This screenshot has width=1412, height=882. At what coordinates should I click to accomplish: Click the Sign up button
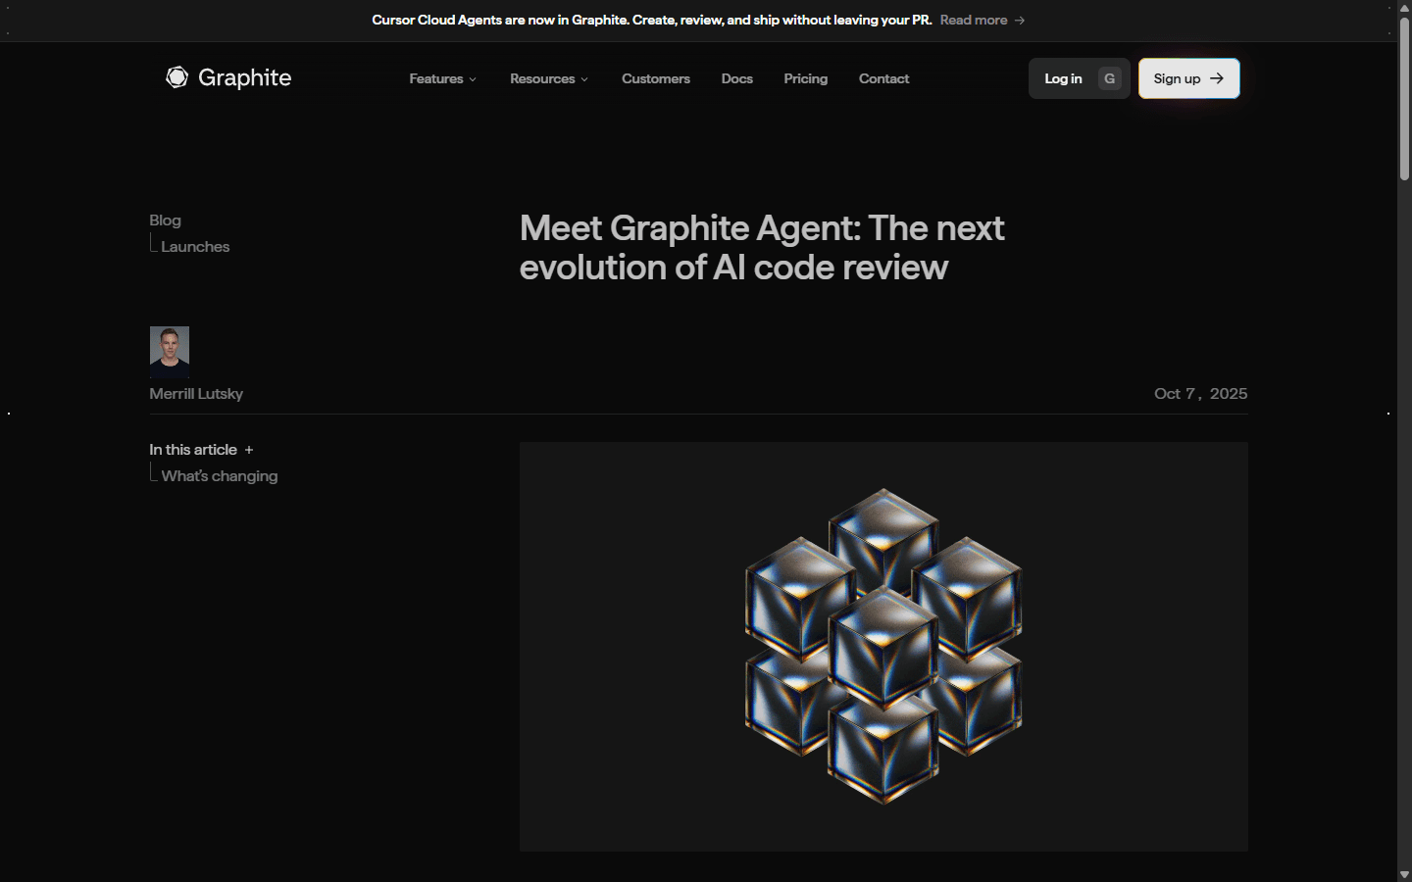point(1189,78)
